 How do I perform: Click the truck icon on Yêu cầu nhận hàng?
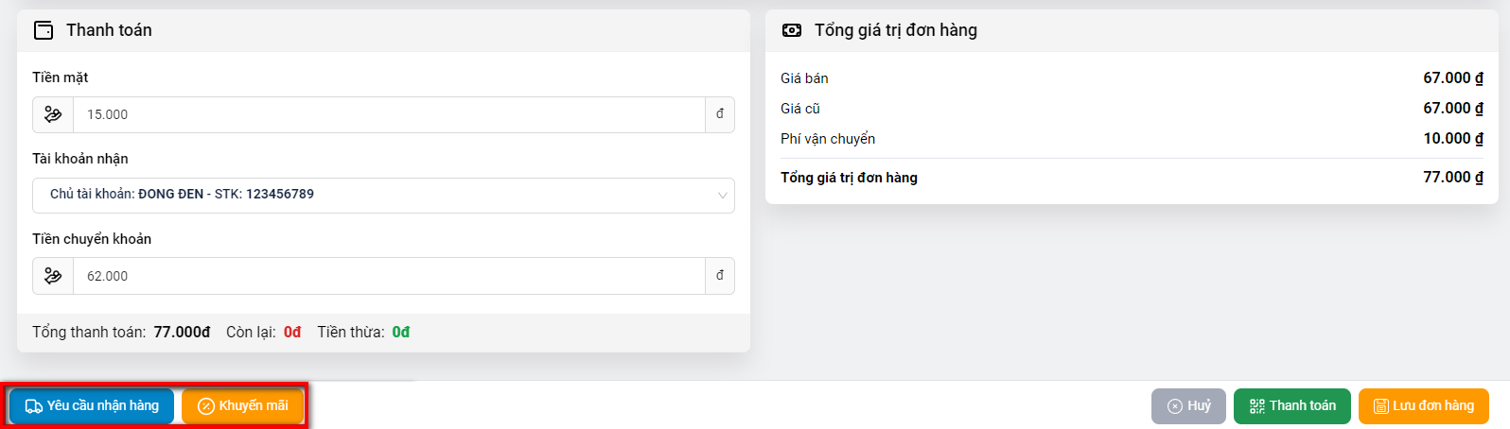(34, 406)
